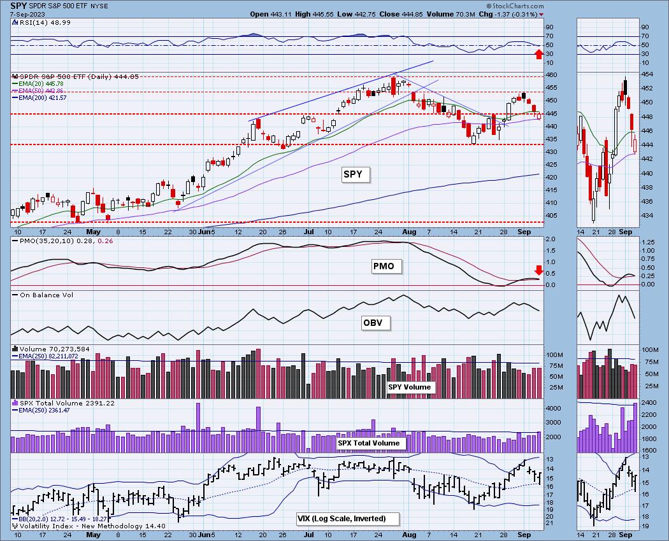The height and width of the screenshot is (541, 669).
Task: Click the Aug label on the bottom date axis
Action: point(410,535)
